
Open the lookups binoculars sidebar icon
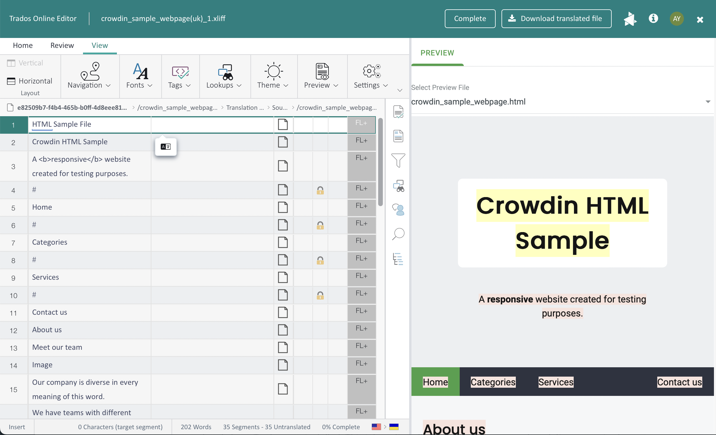[398, 186]
